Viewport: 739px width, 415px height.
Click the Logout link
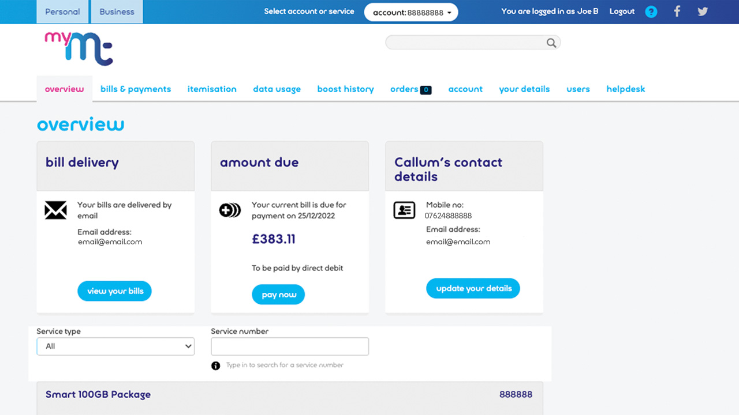(x=622, y=12)
